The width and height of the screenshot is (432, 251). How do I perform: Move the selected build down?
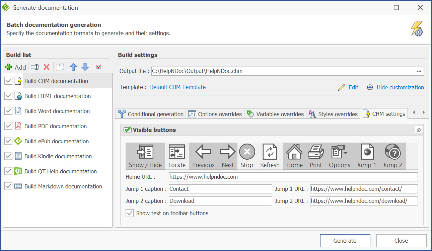pos(85,67)
